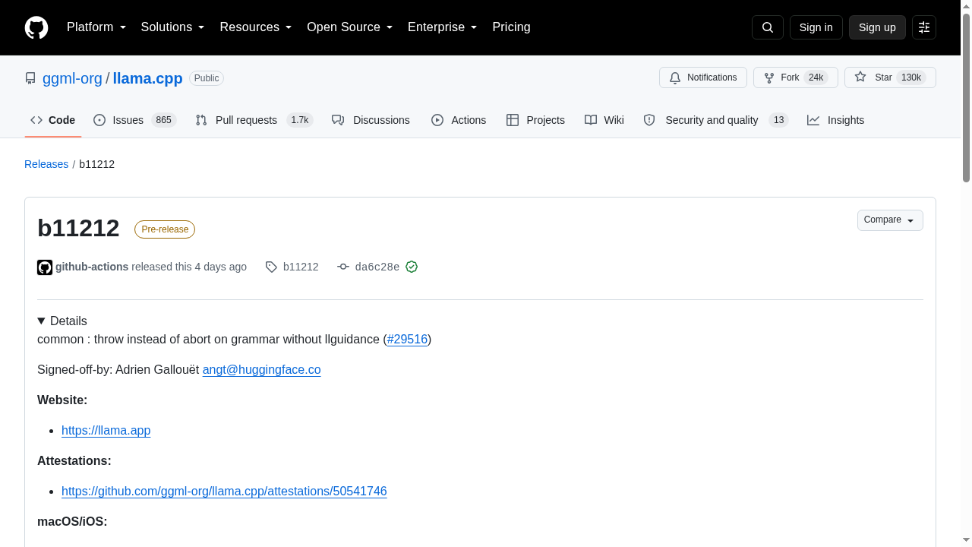Open commit da6c28e
Viewport: 972px width, 547px height.
377,267
